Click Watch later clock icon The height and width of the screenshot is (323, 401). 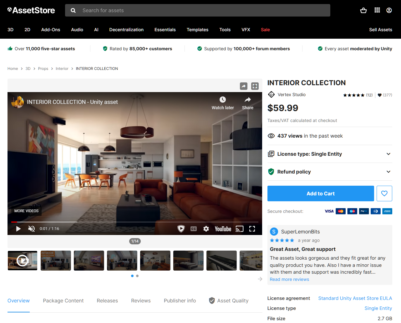pos(222,100)
